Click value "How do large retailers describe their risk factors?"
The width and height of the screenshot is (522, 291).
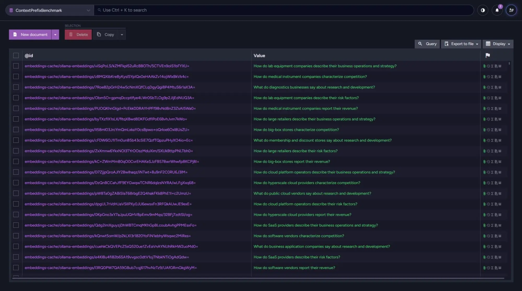(x=296, y=151)
